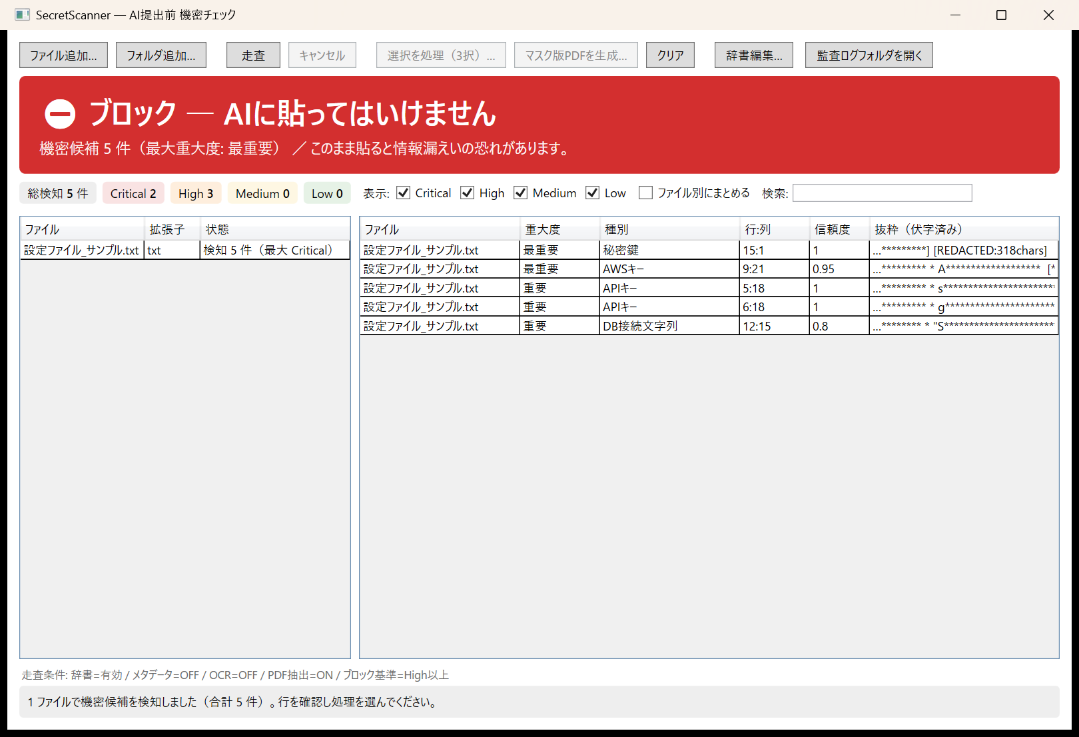Sort results by 種別 column header
The height and width of the screenshot is (737, 1079).
(x=669, y=229)
